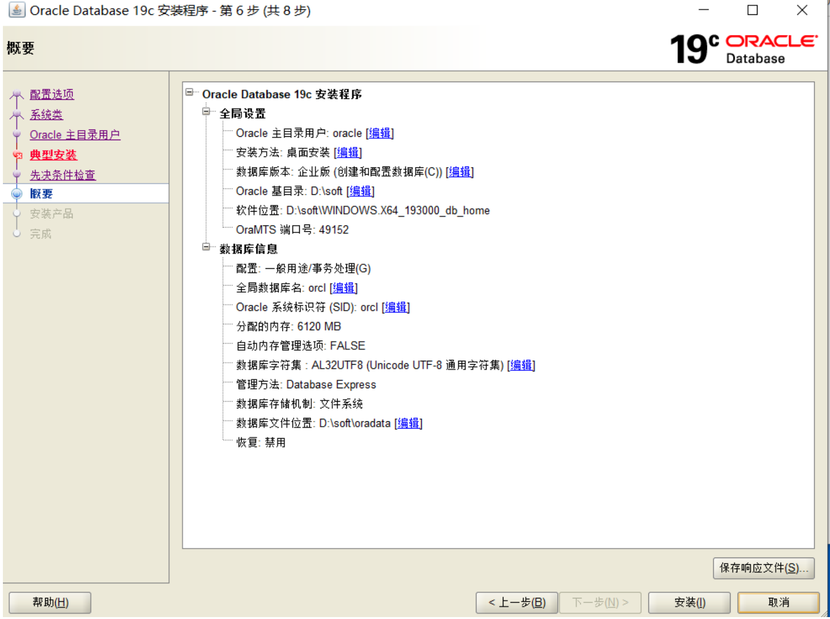Edit the 安装方法 桌面安装 setting
This screenshot has width=830, height=619.
(x=348, y=153)
